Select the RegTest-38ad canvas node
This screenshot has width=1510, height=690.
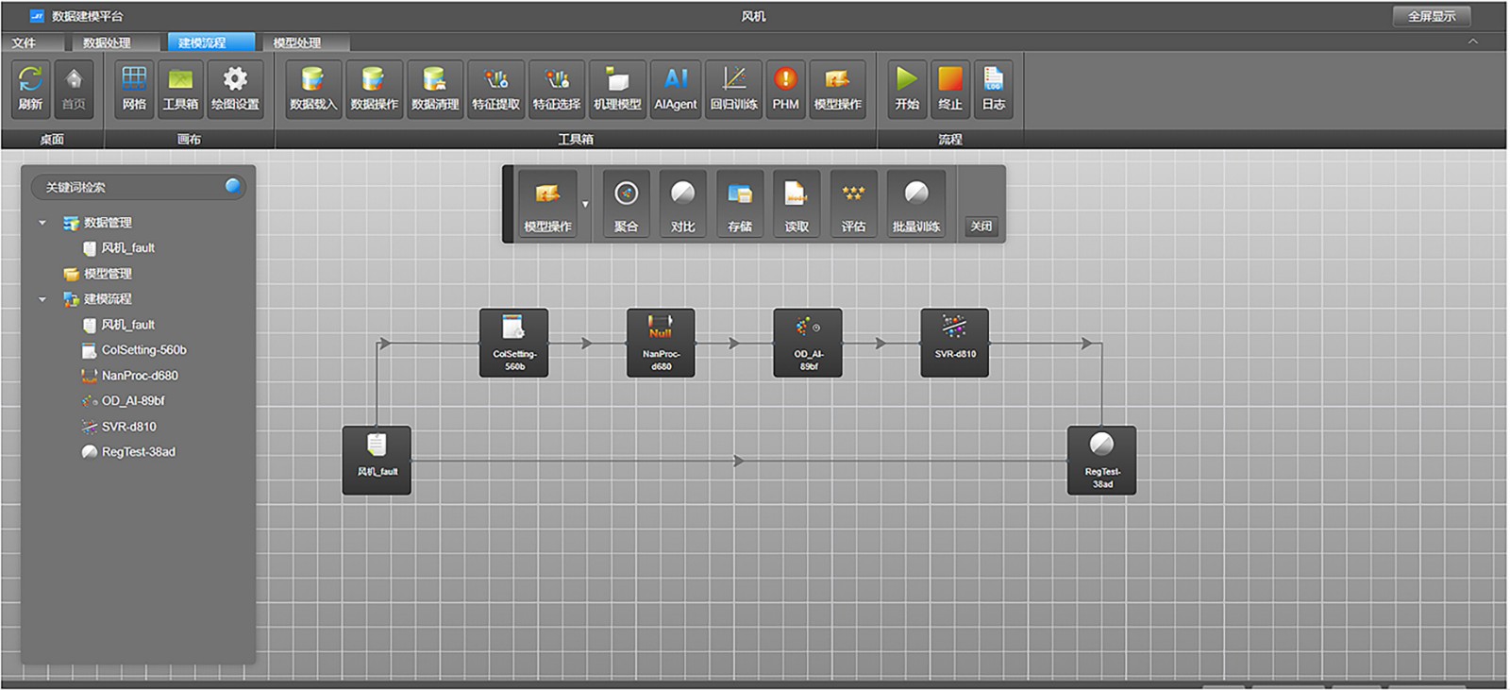pos(1101,461)
